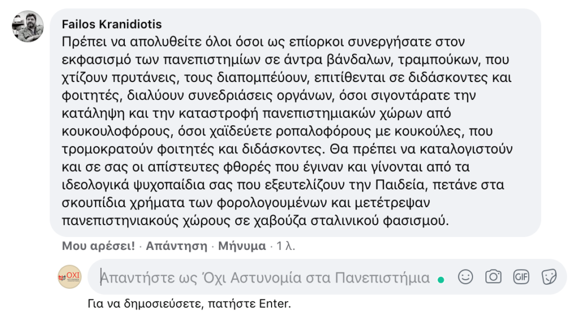
Task: Click the Όχι Αστυνομία page avatar
Action: [70, 277]
